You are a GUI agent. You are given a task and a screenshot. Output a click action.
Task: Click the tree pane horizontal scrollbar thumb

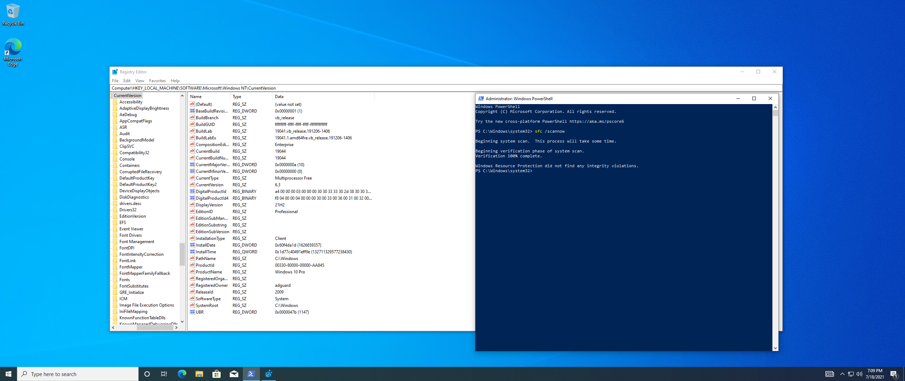pos(155,328)
